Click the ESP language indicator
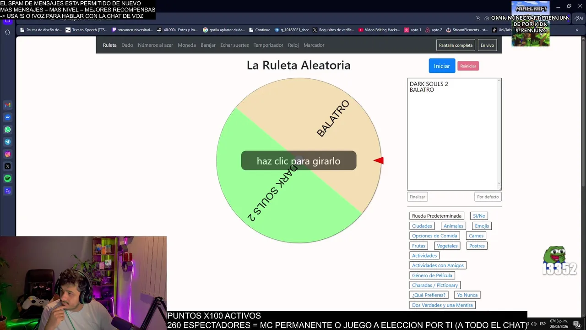The width and height of the screenshot is (586, 330). [543, 324]
